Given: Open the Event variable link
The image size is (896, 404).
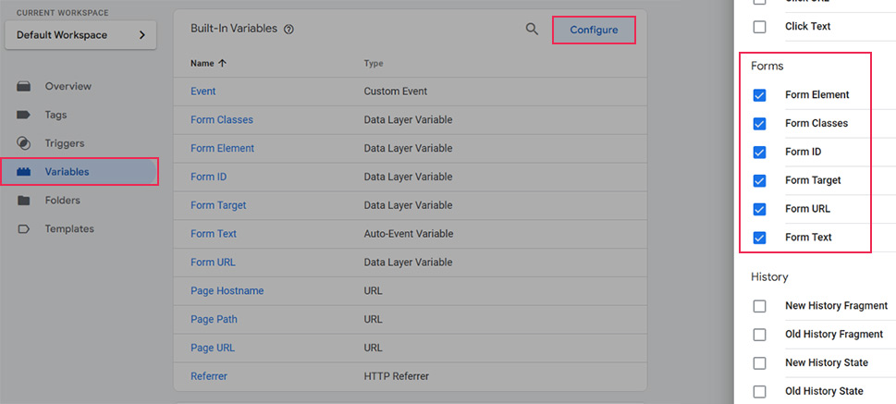Looking at the screenshot, I should pyautogui.click(x=203, y=92).
